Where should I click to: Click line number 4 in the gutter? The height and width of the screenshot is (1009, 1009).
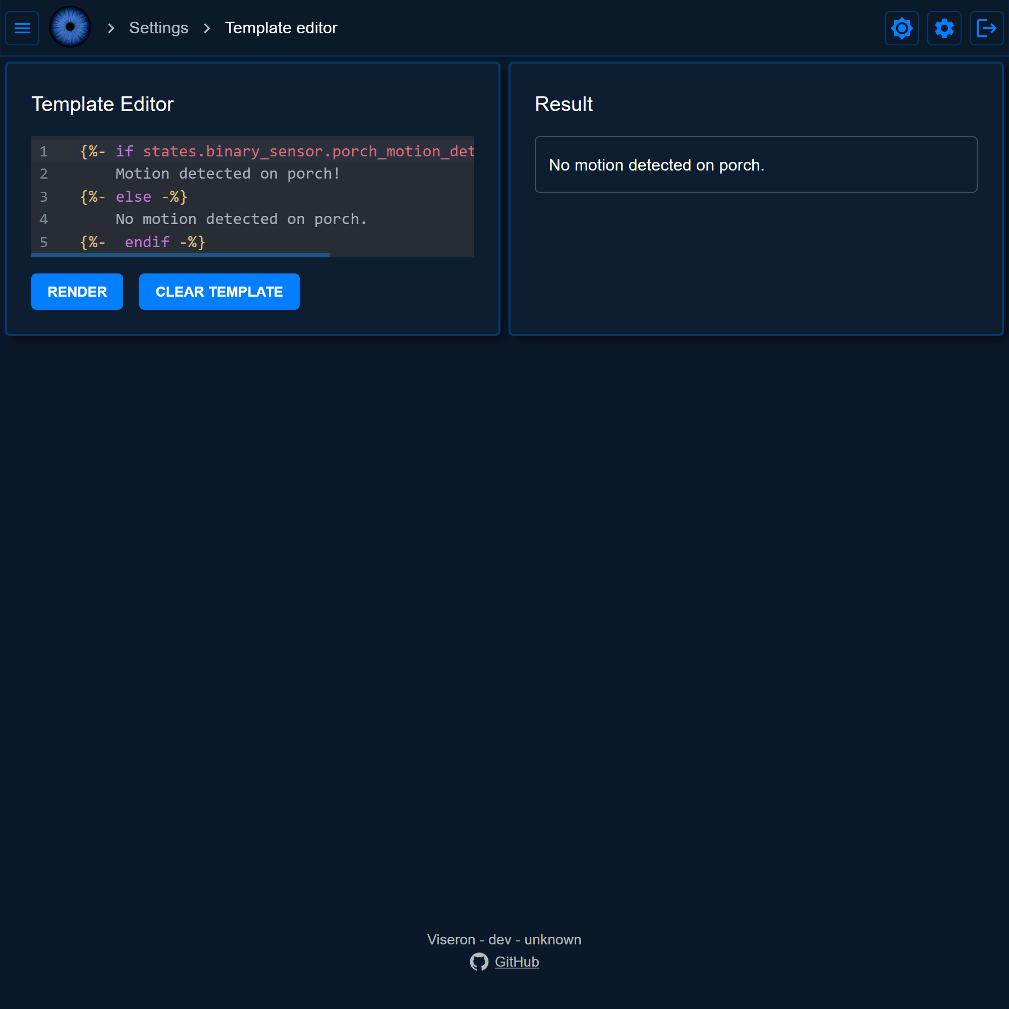pos(44,219)
